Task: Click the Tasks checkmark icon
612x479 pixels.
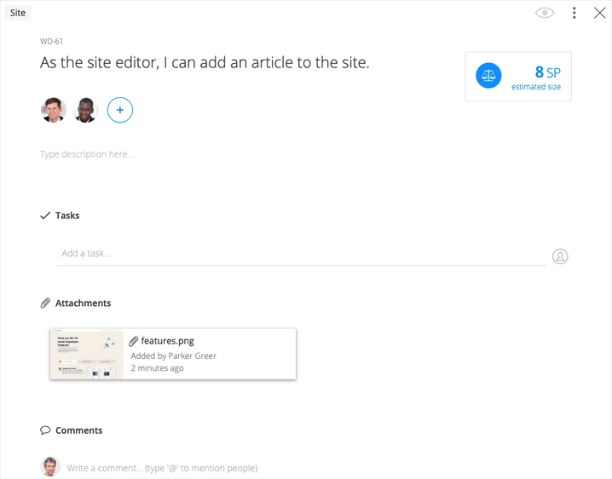Action: click(45, 216)
